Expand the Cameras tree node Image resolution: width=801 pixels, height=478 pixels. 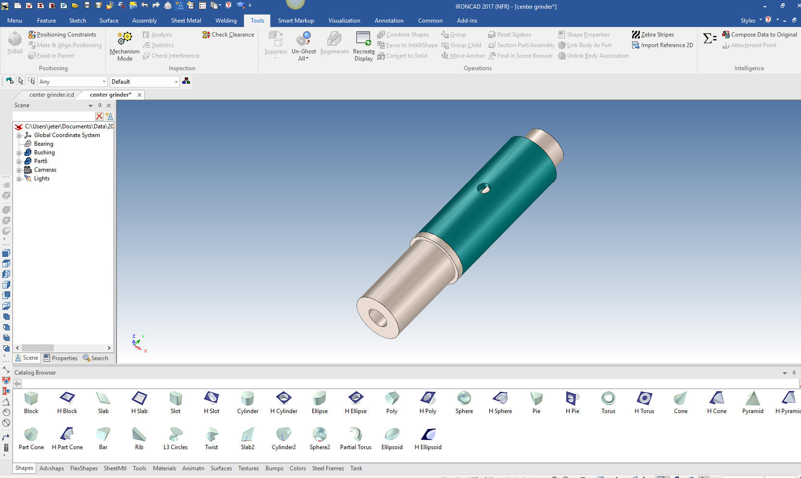click(x=19, y=170)
